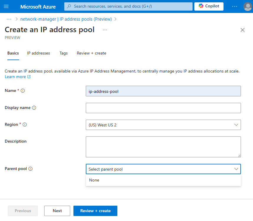Click the ellipsis beside the page title
This screenshot has height=221, width=253.
(x=105, y=30)
